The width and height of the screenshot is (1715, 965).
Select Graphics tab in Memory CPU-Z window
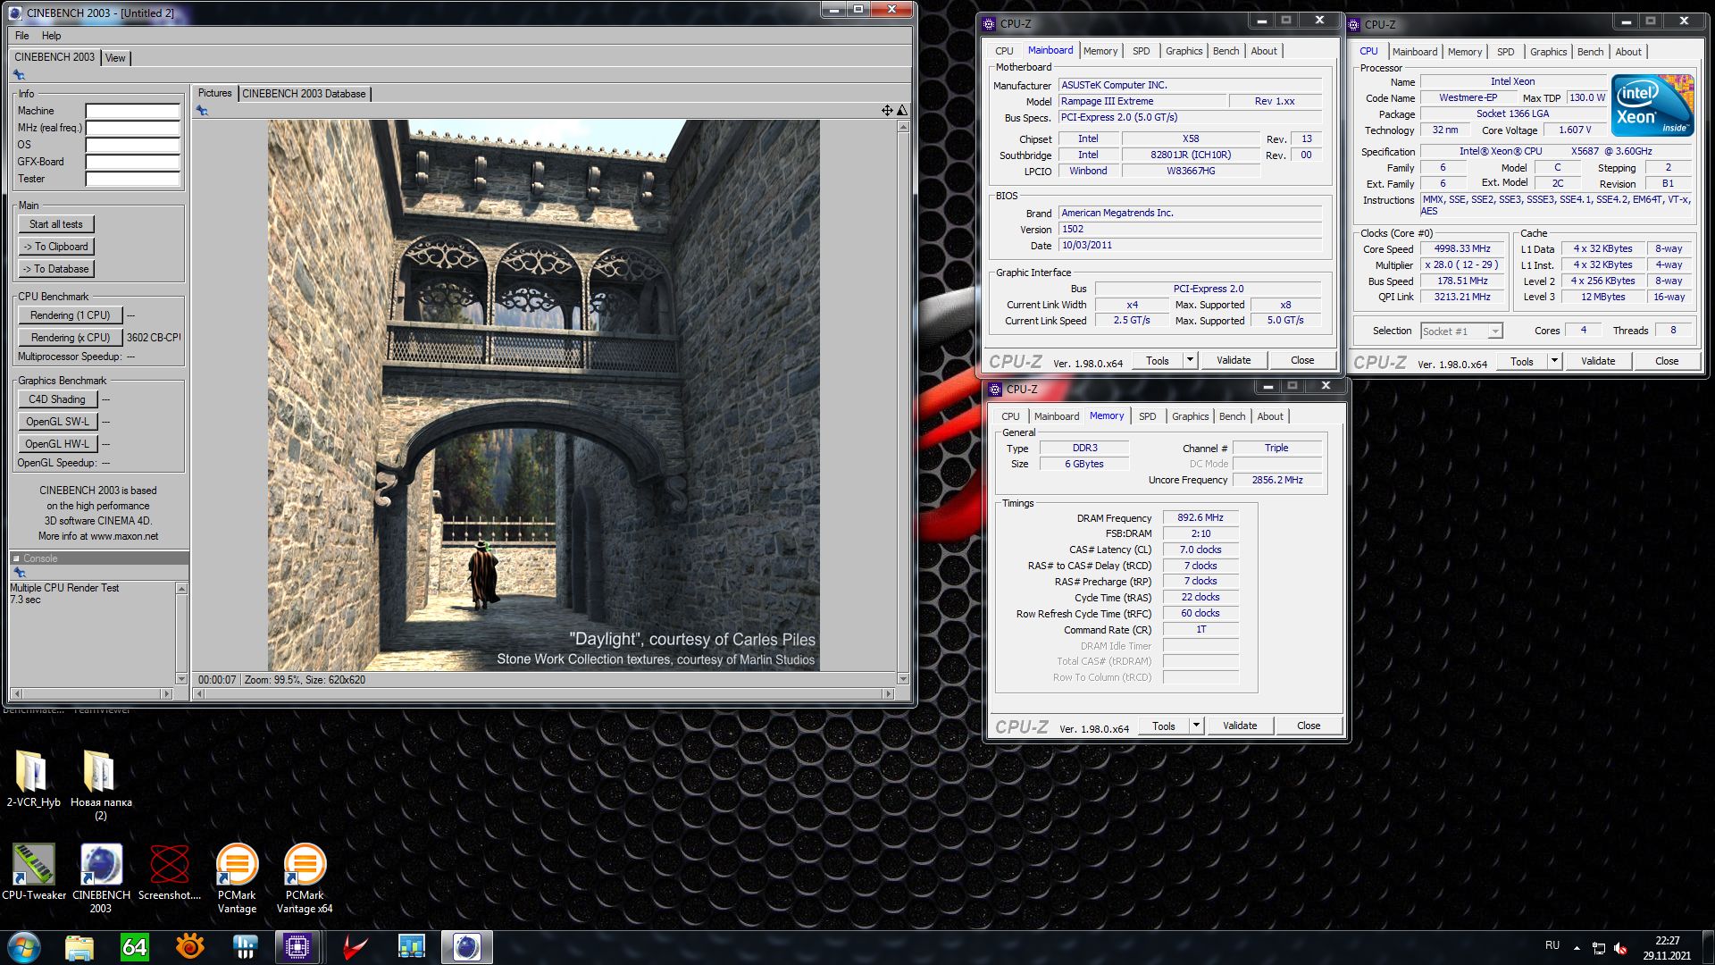[1190, 416]
